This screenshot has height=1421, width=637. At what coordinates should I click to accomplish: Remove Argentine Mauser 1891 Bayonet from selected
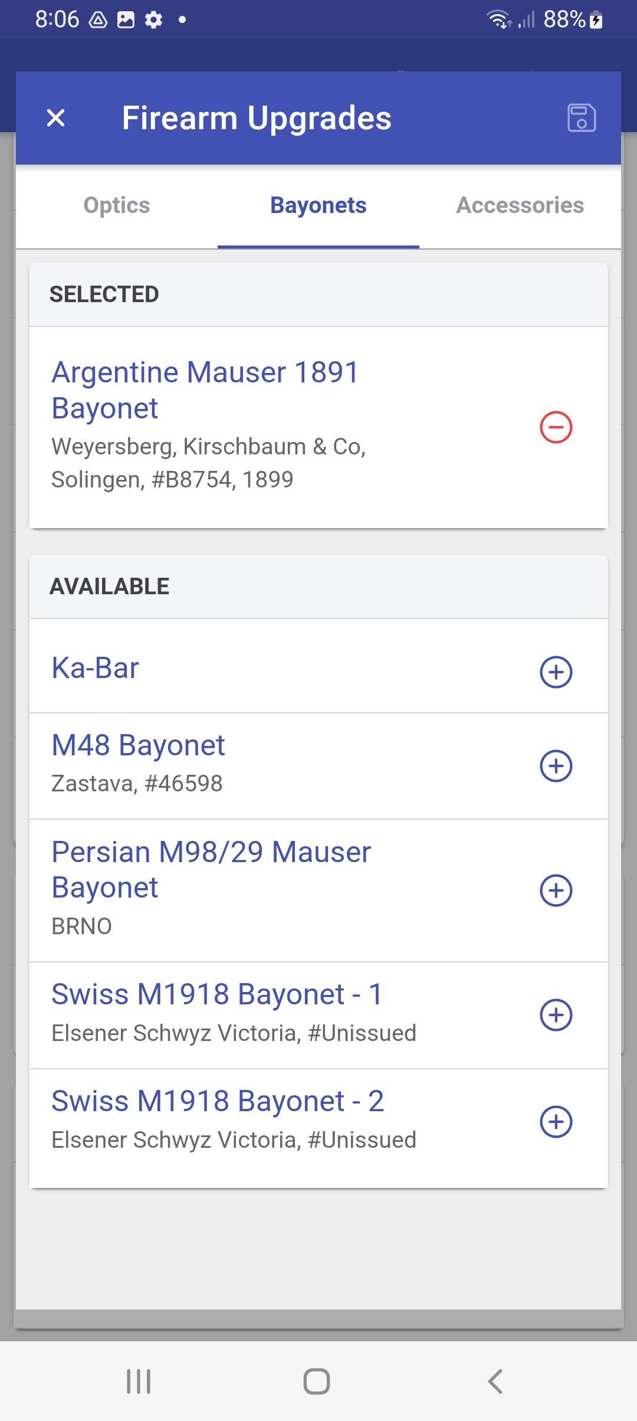556,427
